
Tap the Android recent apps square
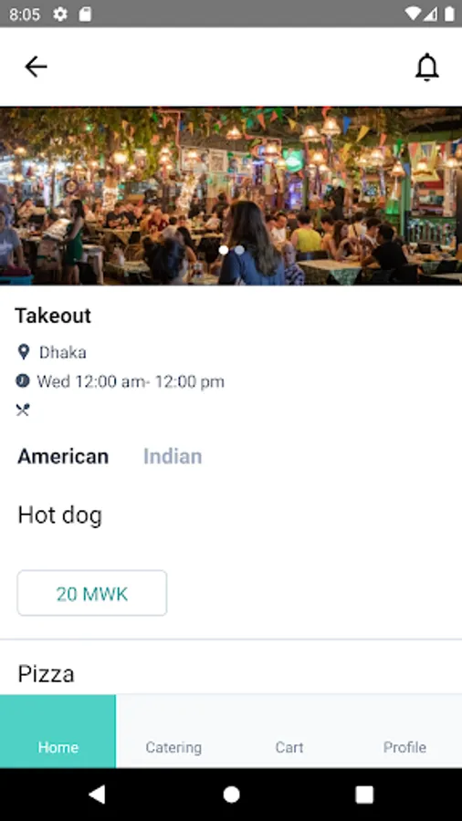pyautogui.click(x=364, y=795)
